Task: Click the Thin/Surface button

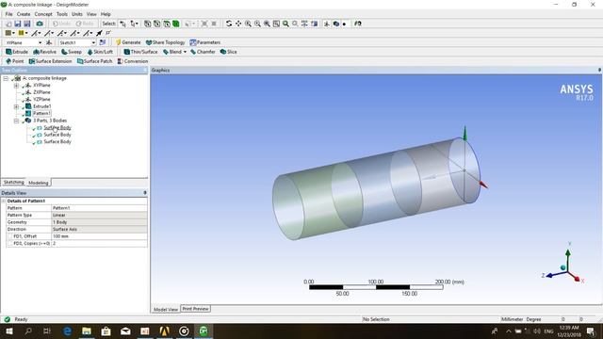Action: point(140,52)
